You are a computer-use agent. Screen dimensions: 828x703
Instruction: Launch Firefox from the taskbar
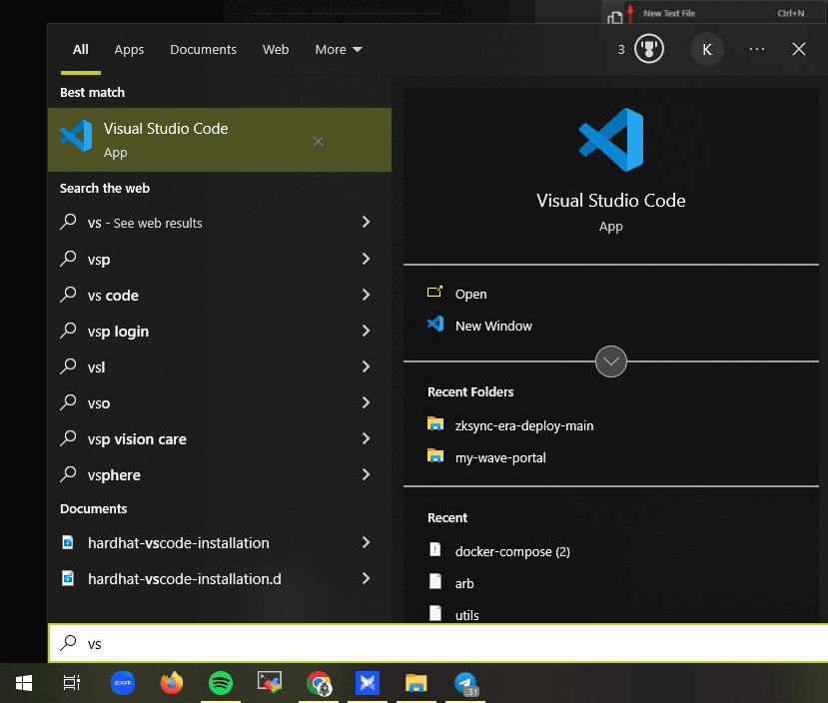click(x=172, y=683)
